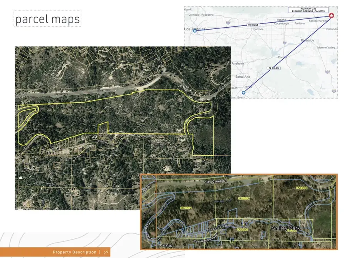This screenshot has height=258, width=347.
Task: Select the 80 MILES distance label
Action: pos(253,25)
